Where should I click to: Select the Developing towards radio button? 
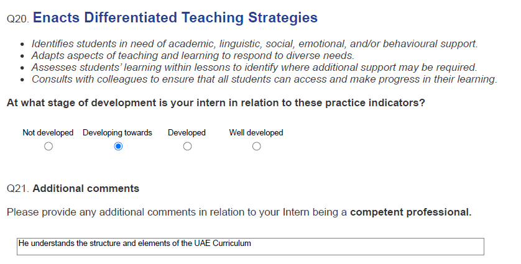118,146
